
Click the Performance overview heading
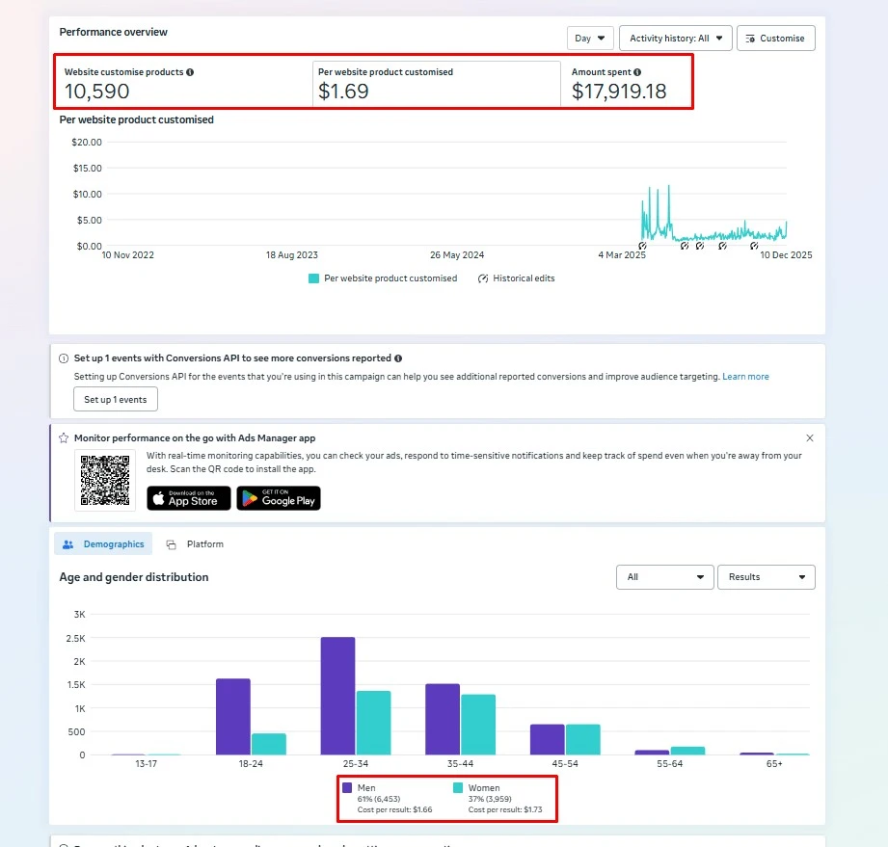(113, 32)
